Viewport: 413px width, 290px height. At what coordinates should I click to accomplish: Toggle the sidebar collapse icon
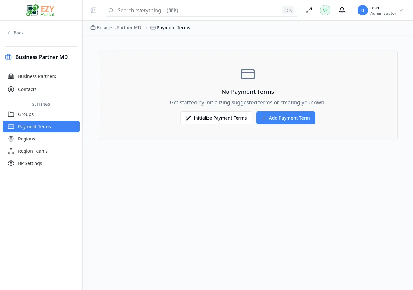pos(94,10)
